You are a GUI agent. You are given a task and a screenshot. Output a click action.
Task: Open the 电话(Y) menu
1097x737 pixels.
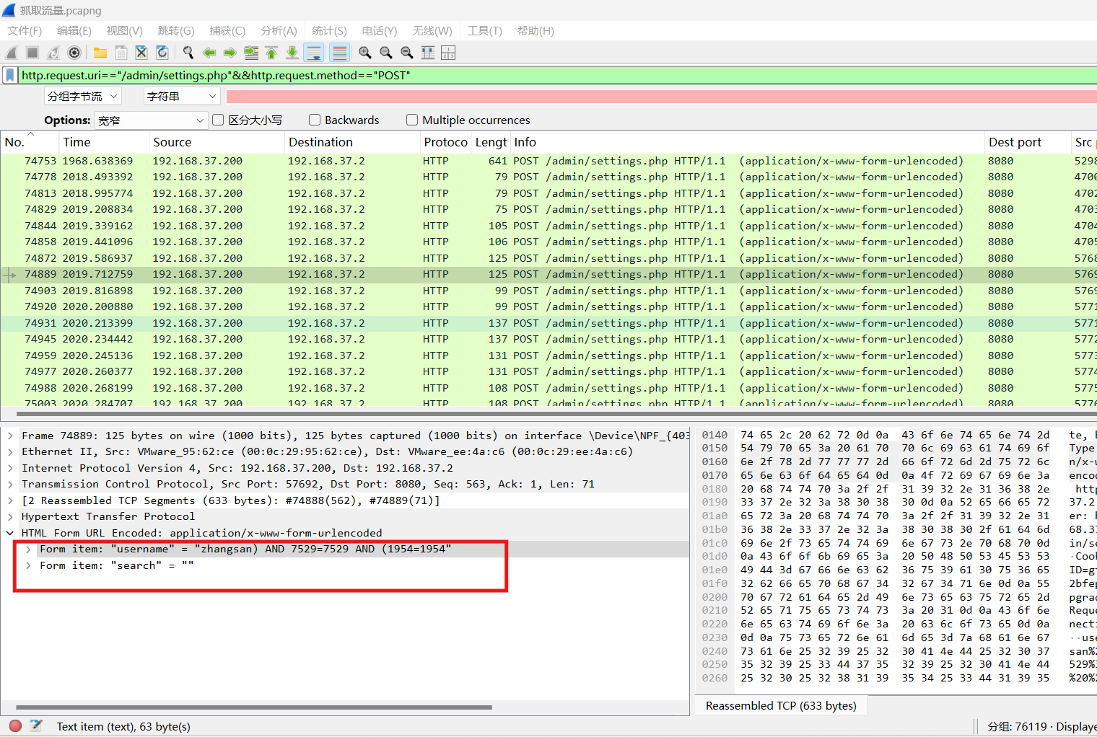(380, 31)
